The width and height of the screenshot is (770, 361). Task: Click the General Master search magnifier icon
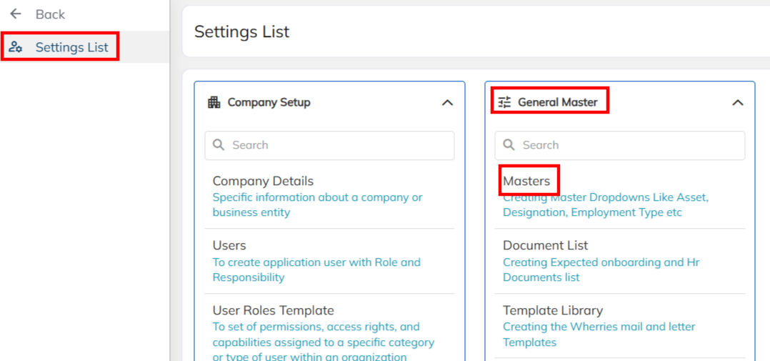(x=509, y=145)
